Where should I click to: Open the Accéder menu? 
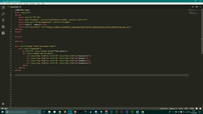click(26, 3)
